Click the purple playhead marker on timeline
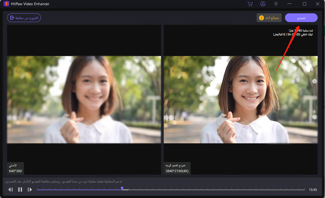This screenshot has height=198, width=325. coord(122,188)
